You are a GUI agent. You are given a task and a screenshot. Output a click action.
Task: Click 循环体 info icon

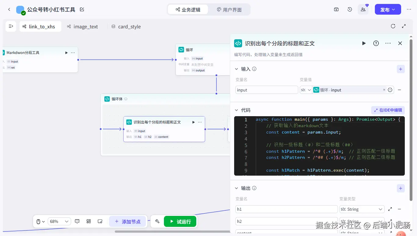[126, 99]
